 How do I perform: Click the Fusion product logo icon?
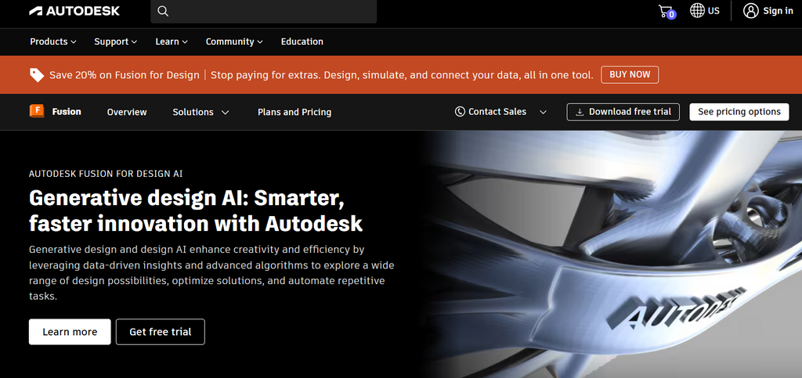coord(37,111)
